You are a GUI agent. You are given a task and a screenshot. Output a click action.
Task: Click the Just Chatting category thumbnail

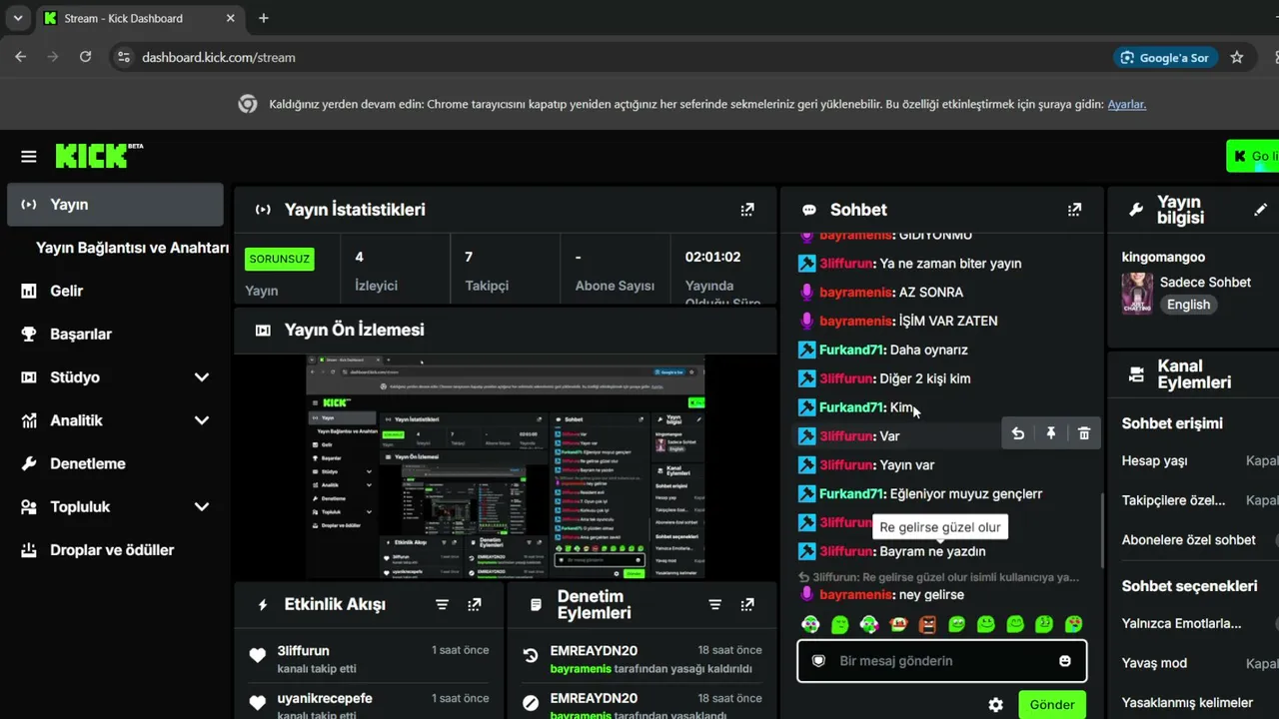click(x=1137, y=294)
